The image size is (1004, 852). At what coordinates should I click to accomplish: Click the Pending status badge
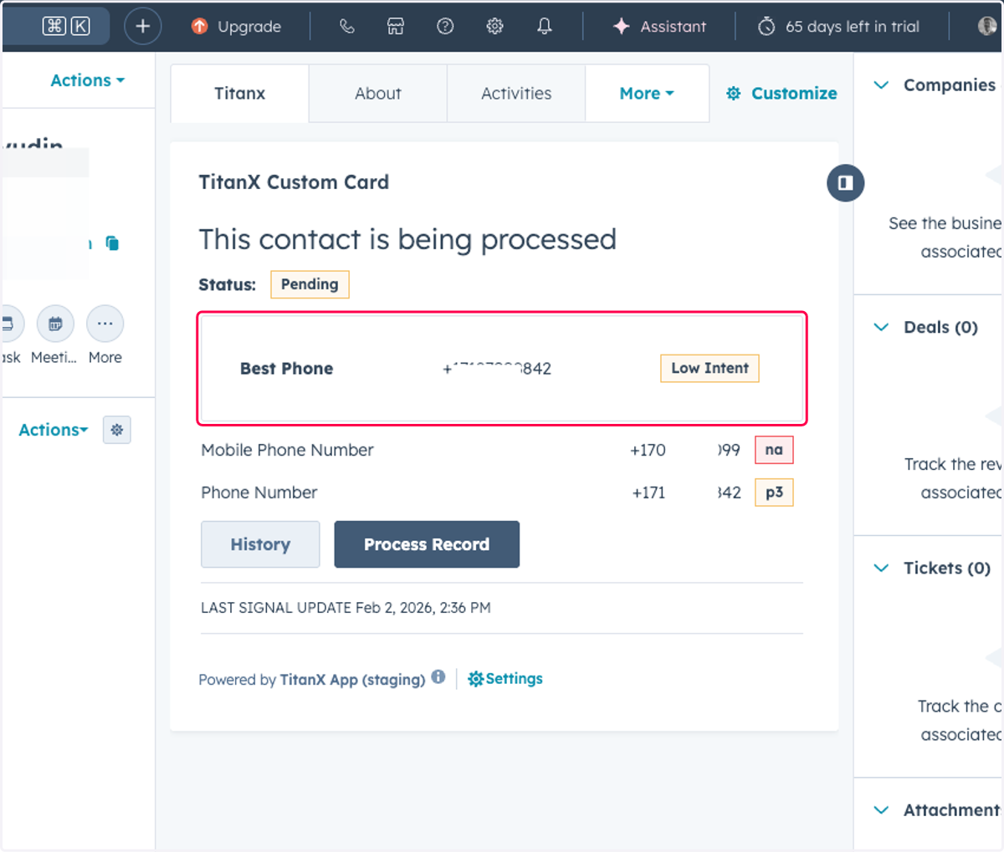(310, 284)
